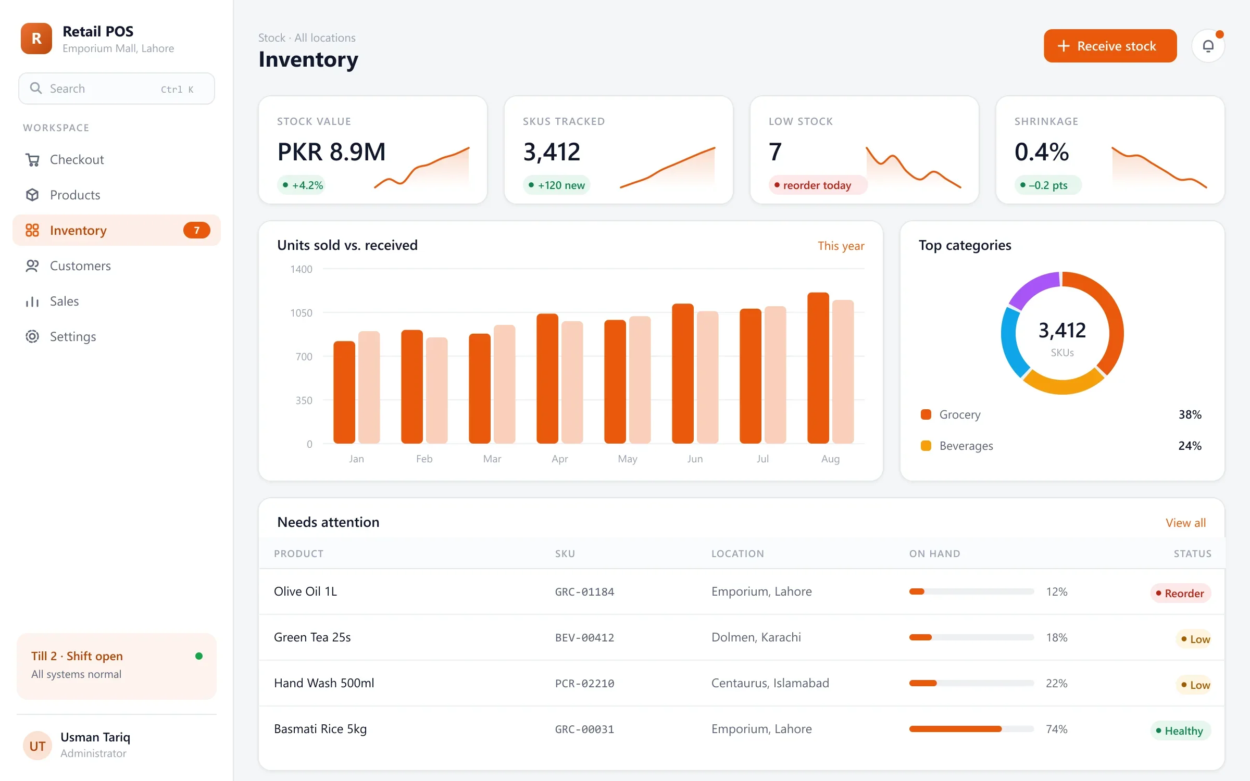Image resolution: width=1250 pixels, height=781 pixels.
Task: Click the Inventory badge showing 7
Action: (196, 230)
